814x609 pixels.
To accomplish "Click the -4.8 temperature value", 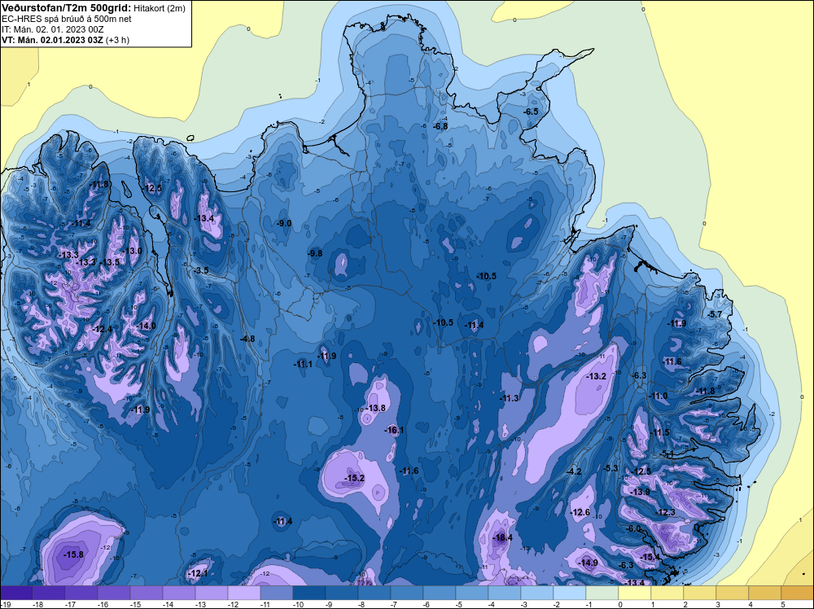I will (247, 339).
